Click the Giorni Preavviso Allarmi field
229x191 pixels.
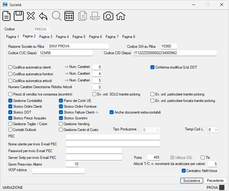tap(72, 164)
